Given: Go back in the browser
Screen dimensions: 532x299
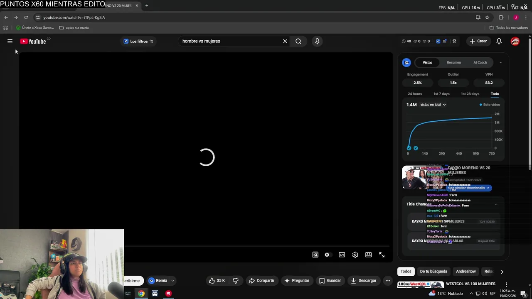Looking at the screenshot, I should click(x=6, y=17).
